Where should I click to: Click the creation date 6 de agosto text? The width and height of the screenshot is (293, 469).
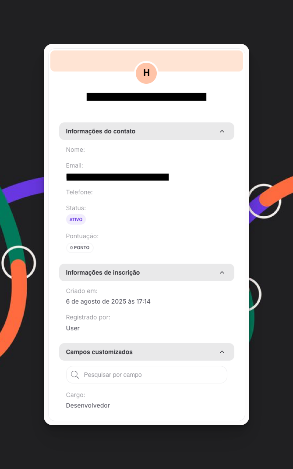[x=108, y=301]
